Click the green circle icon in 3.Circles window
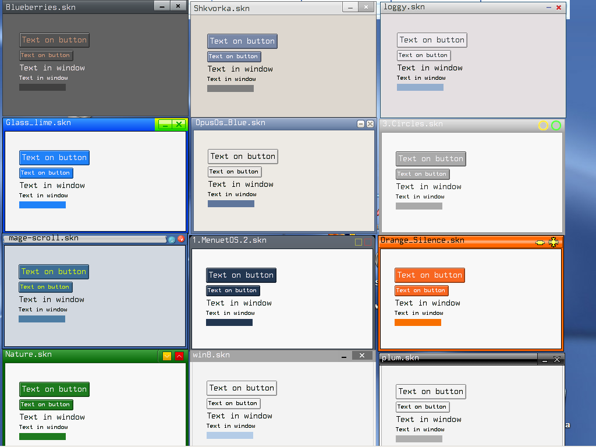The height and width of the screenshot is (447, 596). tap(556, 125)
